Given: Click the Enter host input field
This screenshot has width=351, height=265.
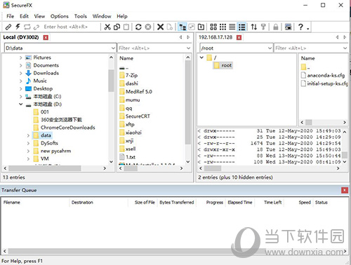Looking at the screenshot, I should tap(70, 27).
